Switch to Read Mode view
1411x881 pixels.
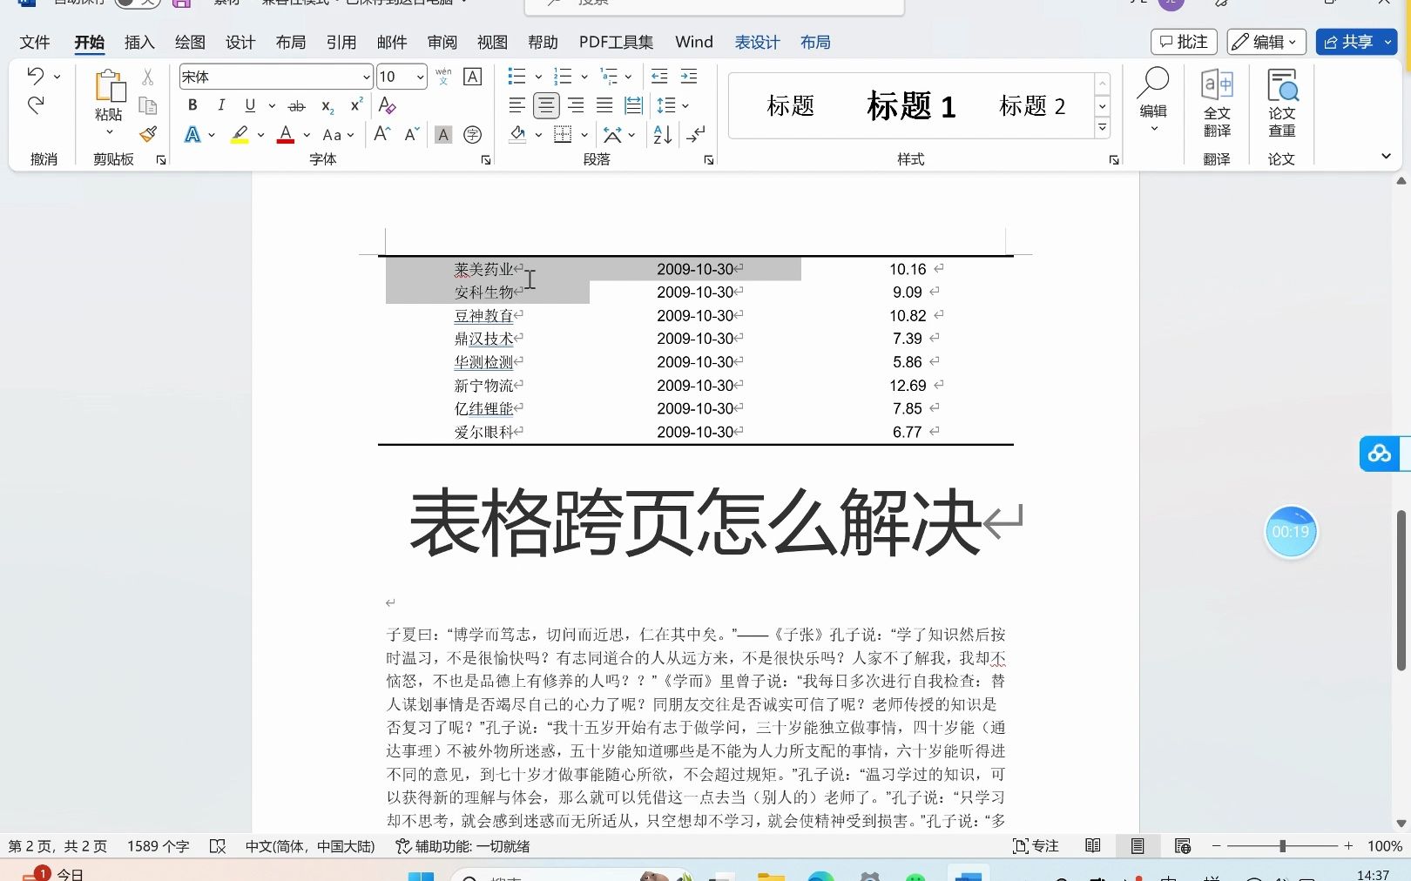point(1093,845)
